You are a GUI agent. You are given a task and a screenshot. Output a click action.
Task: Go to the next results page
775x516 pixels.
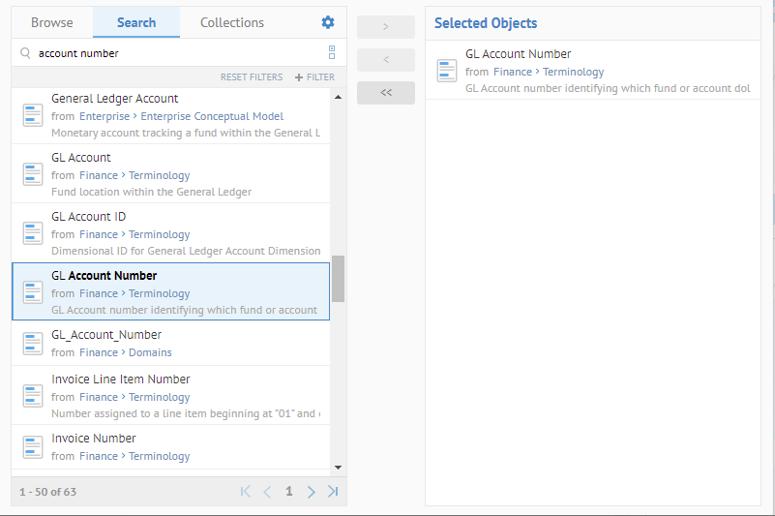(x=311, y=492)
